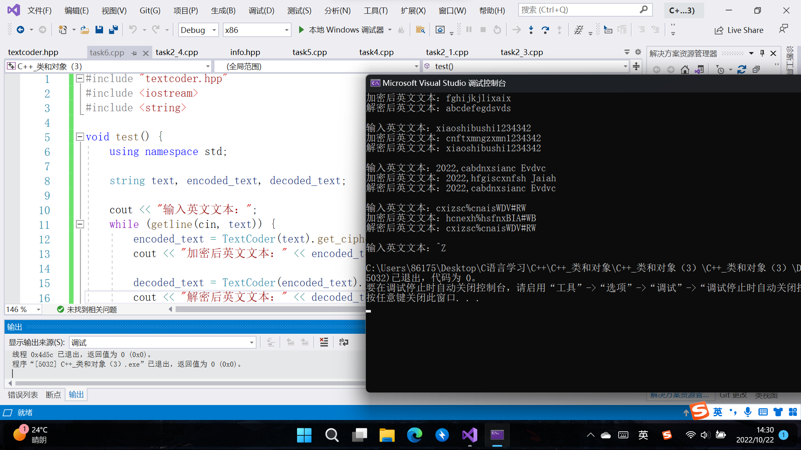Click the Open File folder icon

click(85, 30)
